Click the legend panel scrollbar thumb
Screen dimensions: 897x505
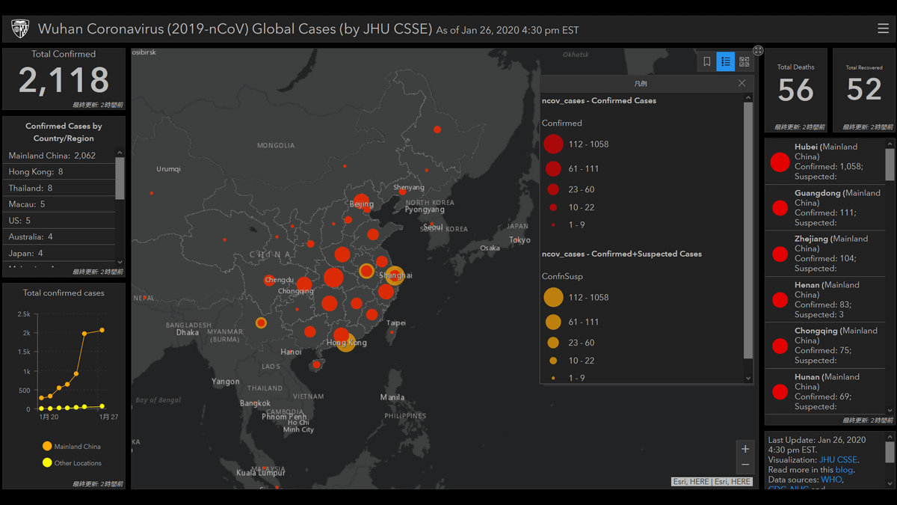748,230
